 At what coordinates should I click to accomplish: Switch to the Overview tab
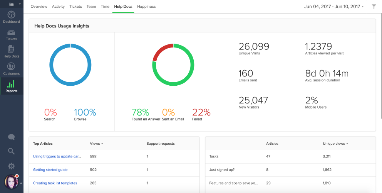click(39, 7)
